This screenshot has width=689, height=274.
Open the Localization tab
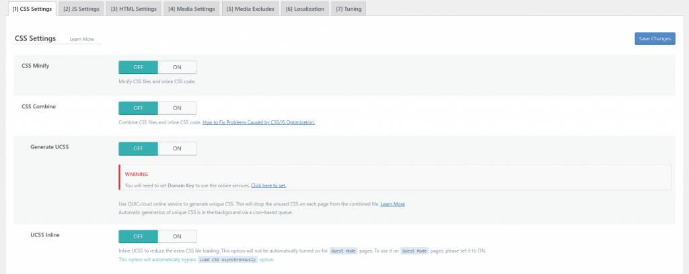(304, 9)
